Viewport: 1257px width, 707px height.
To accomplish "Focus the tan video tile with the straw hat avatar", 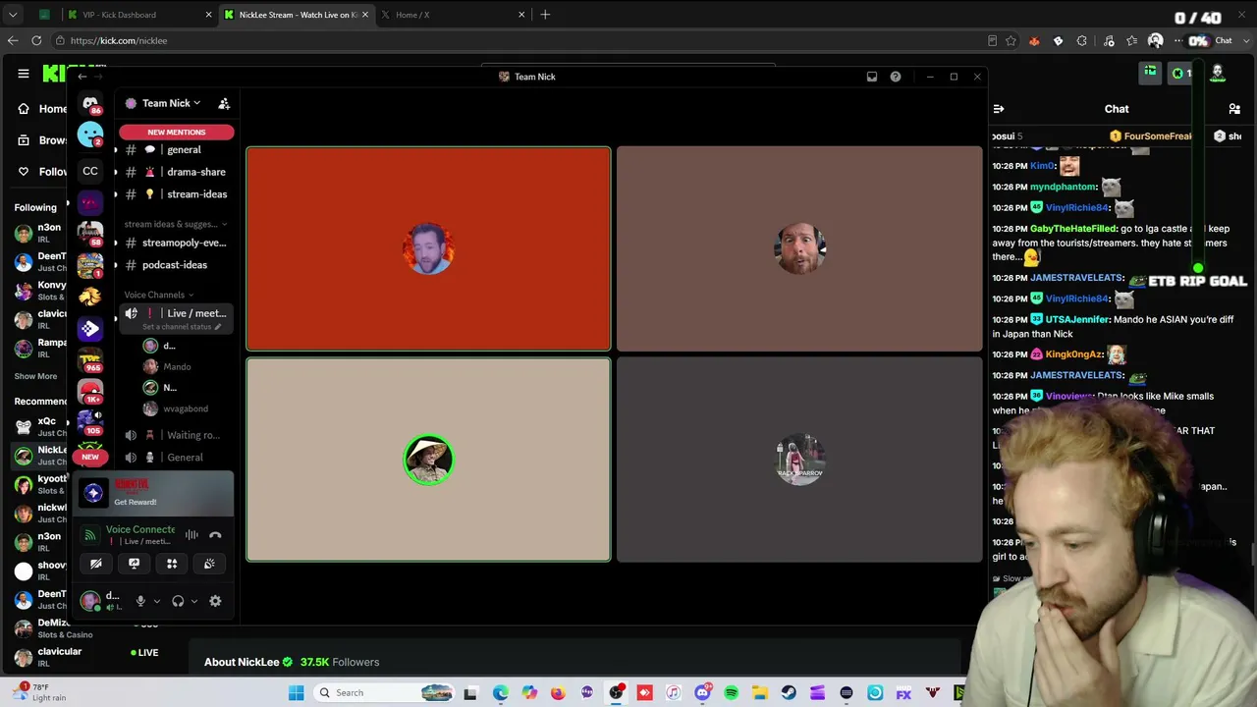I will (428, 460).
